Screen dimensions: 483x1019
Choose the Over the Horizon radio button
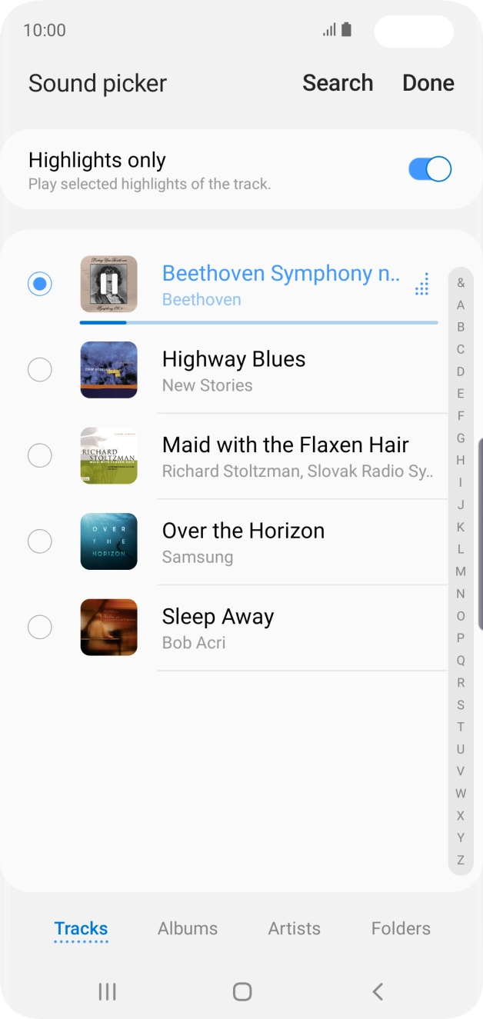coord(40,541)
